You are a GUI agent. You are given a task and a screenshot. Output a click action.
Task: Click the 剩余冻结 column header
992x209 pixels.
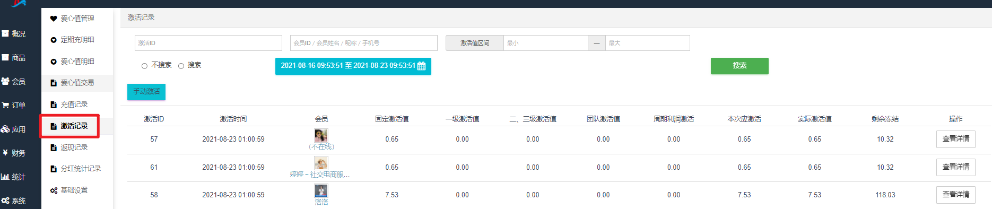click(x=885, y=119)
